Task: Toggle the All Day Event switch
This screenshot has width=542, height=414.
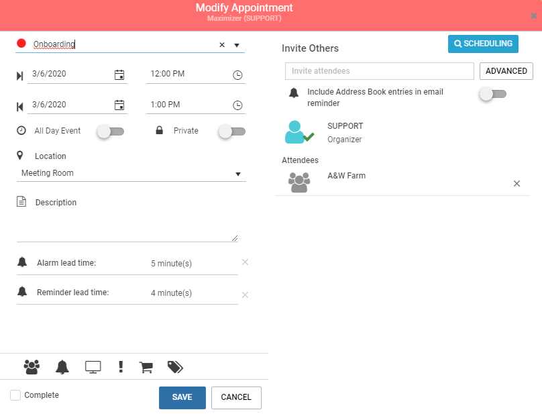Action: pos(111,132)
